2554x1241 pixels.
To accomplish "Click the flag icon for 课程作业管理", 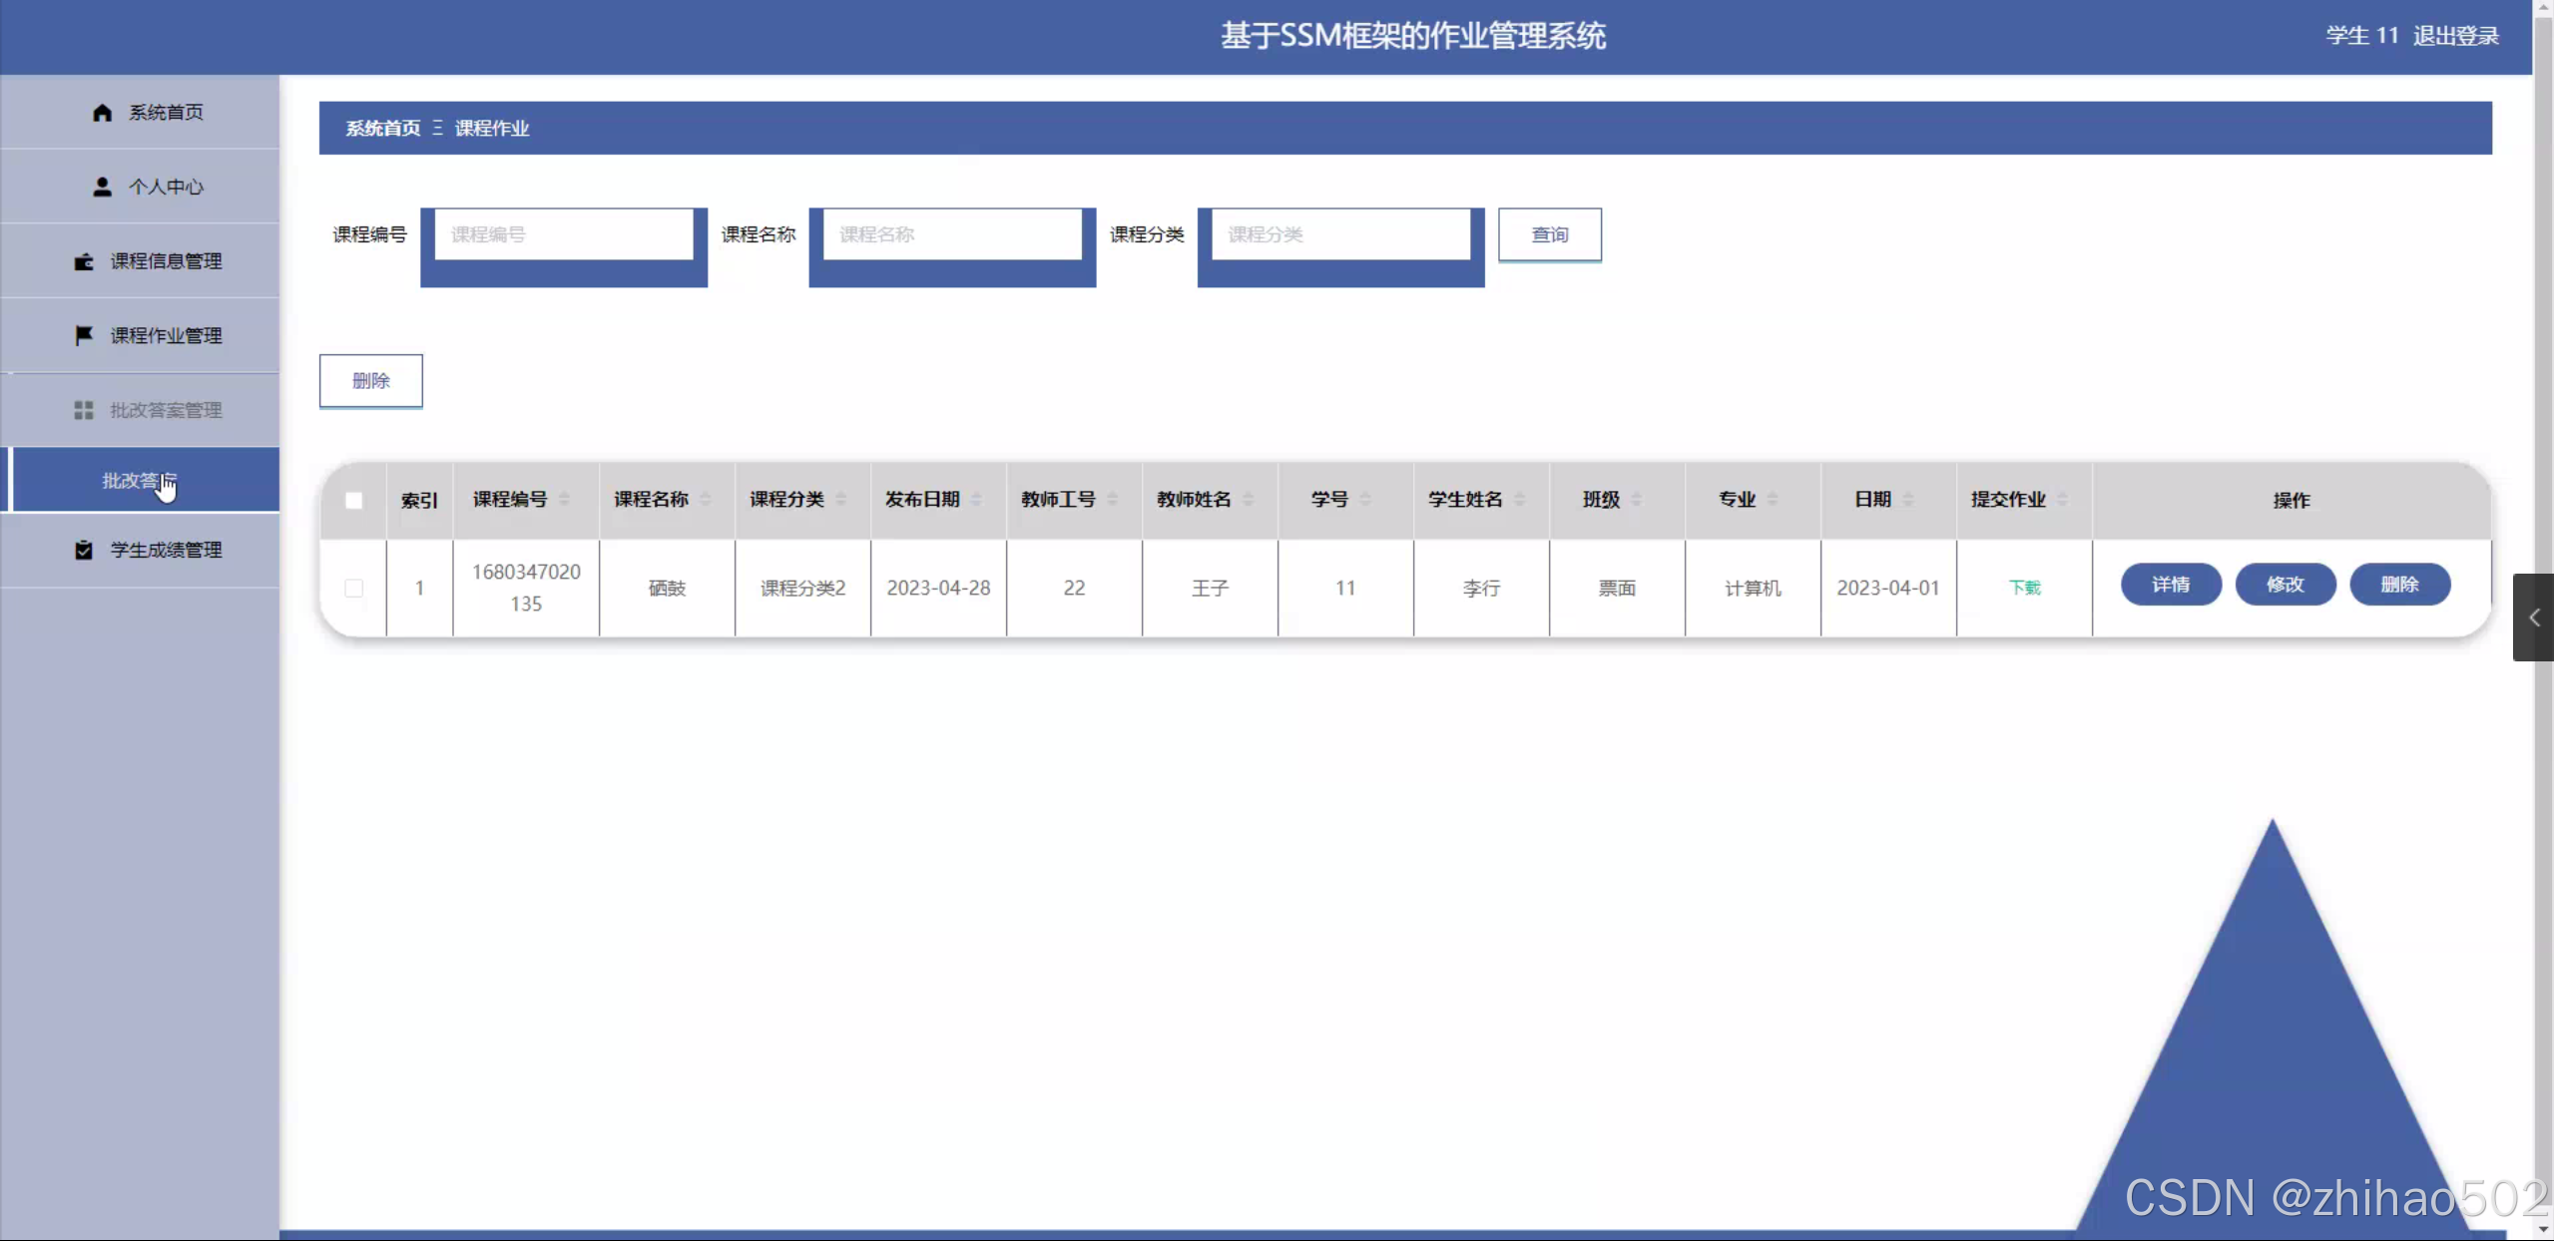I will coord(84,335).
